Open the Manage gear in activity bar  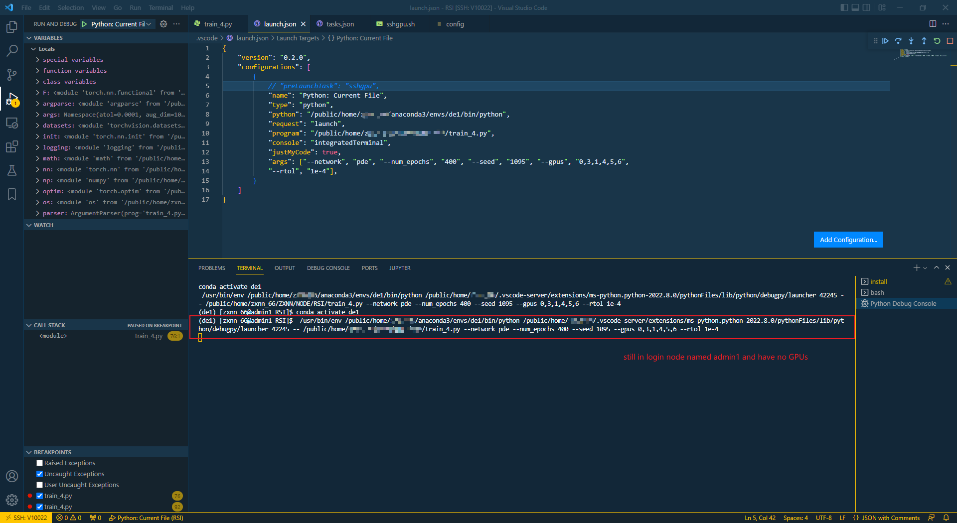click(12, 500)
